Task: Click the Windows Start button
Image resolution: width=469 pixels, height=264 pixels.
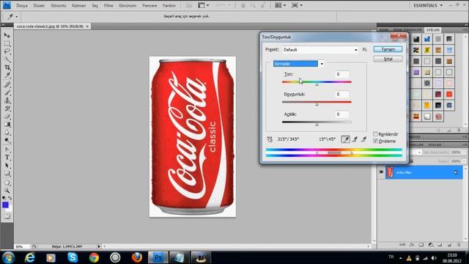Action: tap(8, 257)
